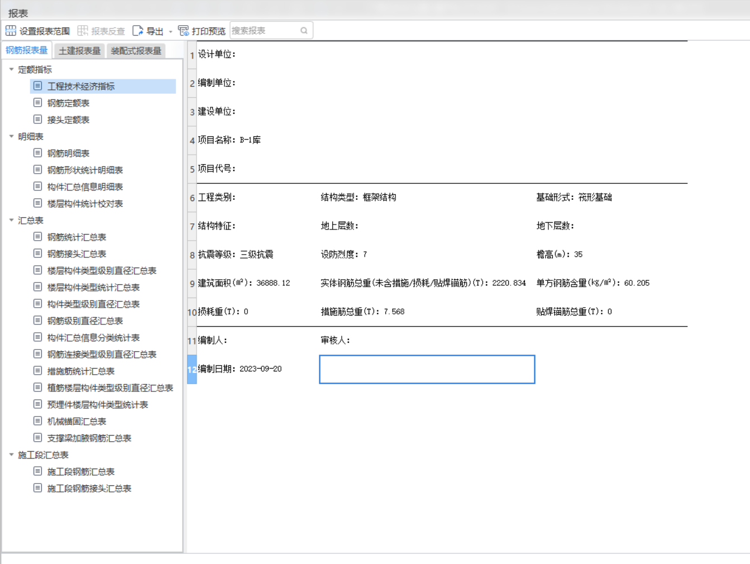Image resolution: width=750 pixels, height=564 pixels.
Task: Click the 基础形式: 筏形基础 cell
Action: click(x=574, y=197)
